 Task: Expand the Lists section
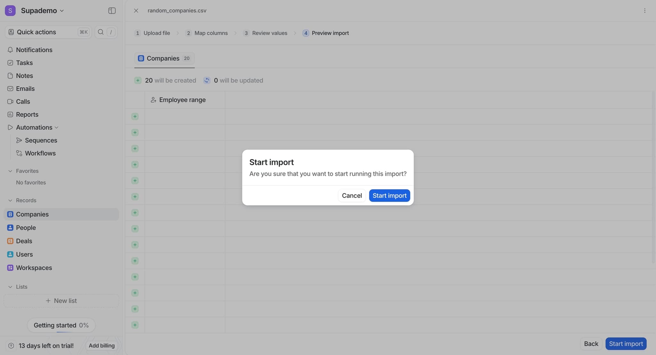tap(10, 287)
